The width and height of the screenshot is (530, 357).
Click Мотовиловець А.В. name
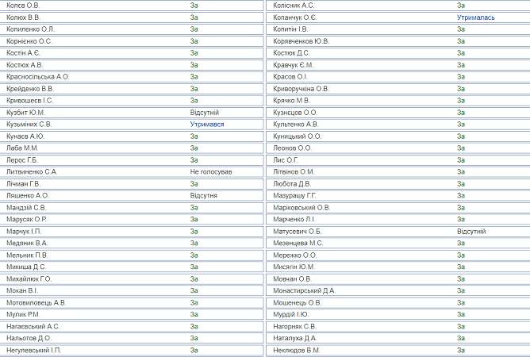click(x=36, y=303)
